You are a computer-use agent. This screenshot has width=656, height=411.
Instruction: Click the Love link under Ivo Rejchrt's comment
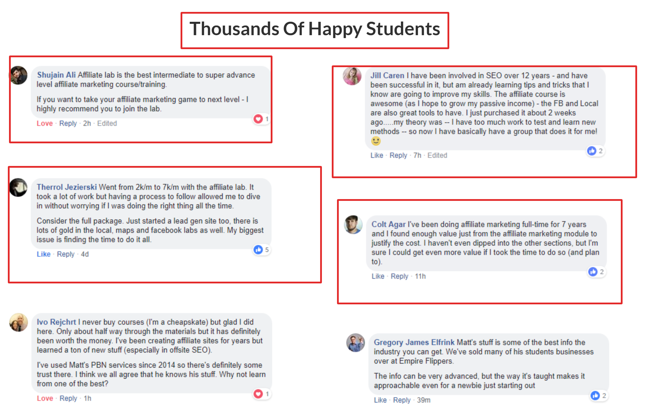pyautogui.click(x=45, y=399)
